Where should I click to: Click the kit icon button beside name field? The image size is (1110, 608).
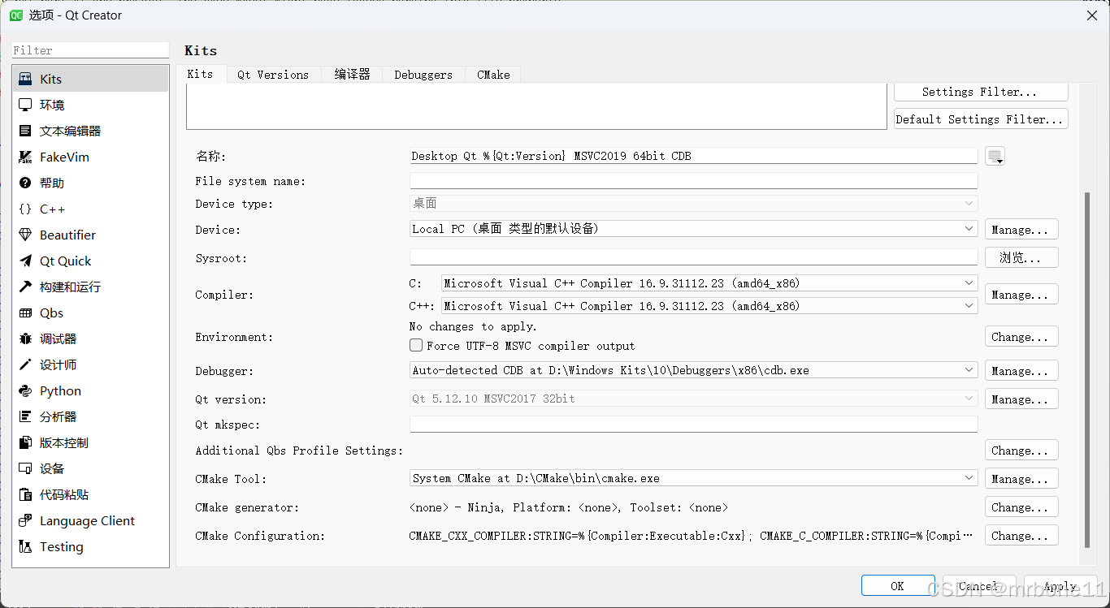(x=995, y=156)
